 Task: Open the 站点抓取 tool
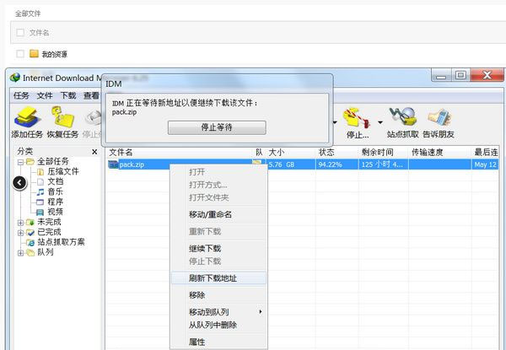pyautogui.click(x=403, y=122)
